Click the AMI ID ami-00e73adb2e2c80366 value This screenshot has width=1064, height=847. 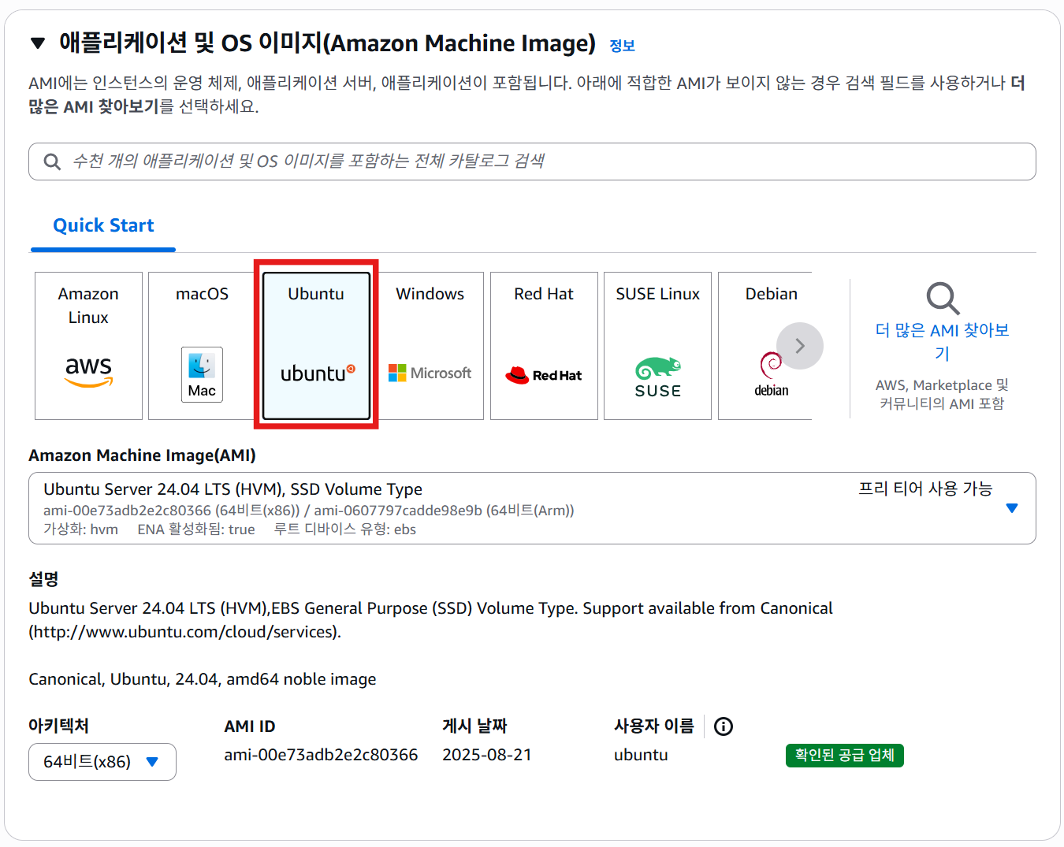[321, 755]
